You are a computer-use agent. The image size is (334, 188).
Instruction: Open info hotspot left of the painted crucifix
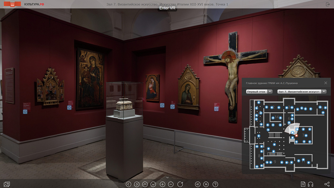coord(216,109)
